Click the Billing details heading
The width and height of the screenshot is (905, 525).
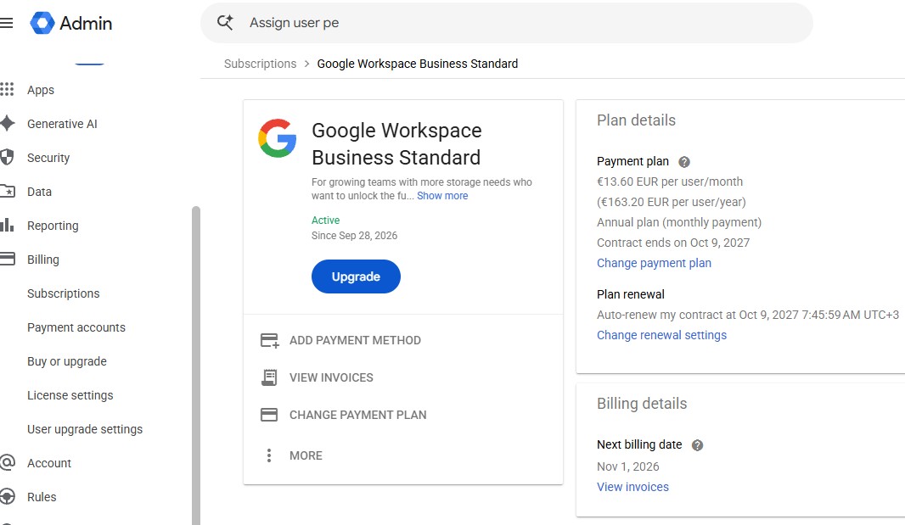tap(642, 403)
